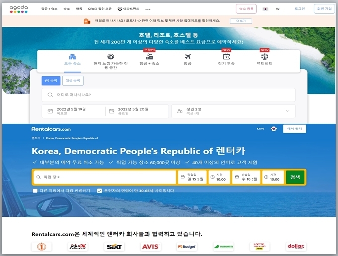The width and height of the screenshot is (338, 256).
Task: Open the 항공 + 숙소 top menu
Action: click(x=49, y=9)
